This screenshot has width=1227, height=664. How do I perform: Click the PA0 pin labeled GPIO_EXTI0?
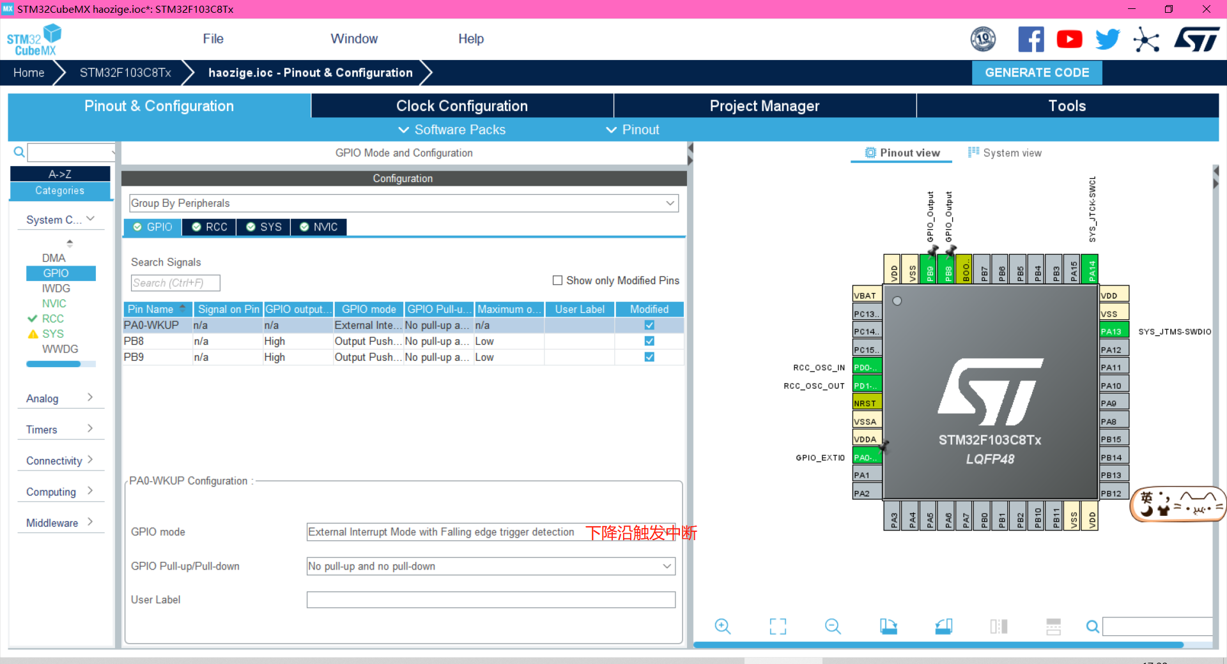[x=867, y=457]
